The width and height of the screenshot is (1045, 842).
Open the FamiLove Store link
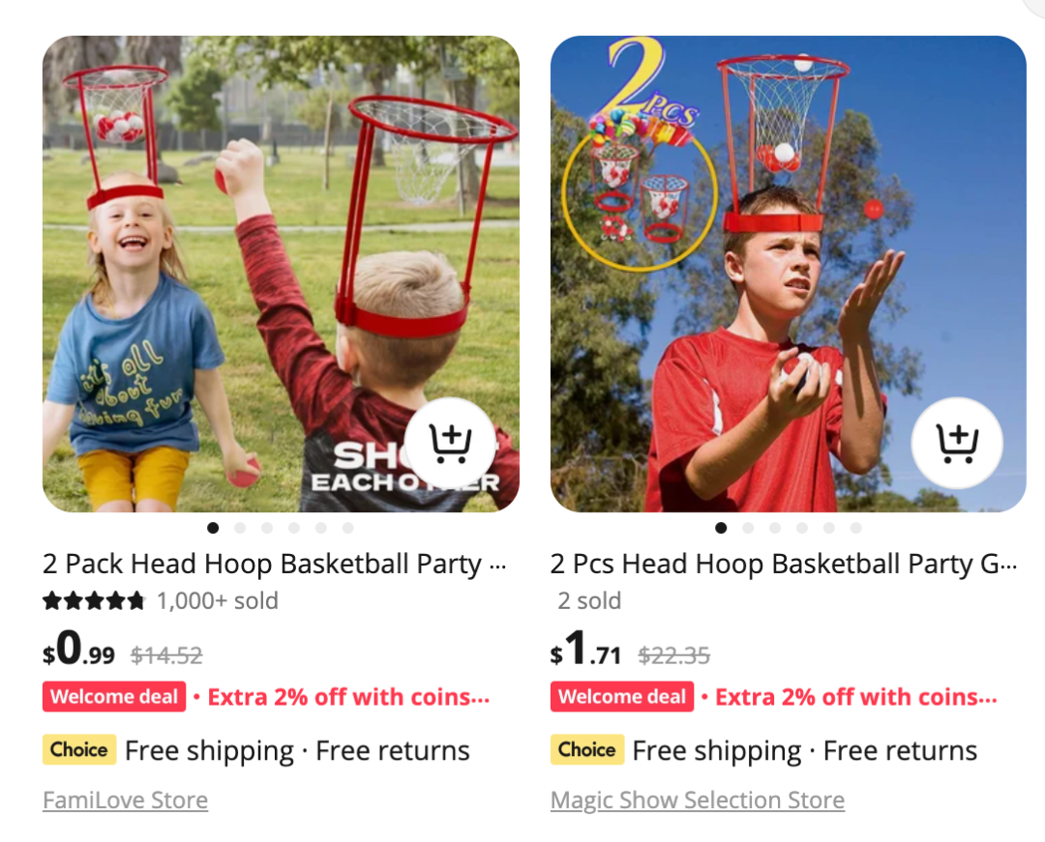tap(125, 799)
